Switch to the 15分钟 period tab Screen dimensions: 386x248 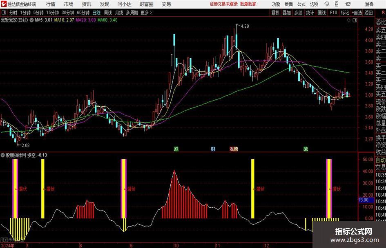click(x=53, y=13)
